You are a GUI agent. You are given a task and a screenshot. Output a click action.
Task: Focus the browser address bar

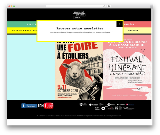(76, 6)
